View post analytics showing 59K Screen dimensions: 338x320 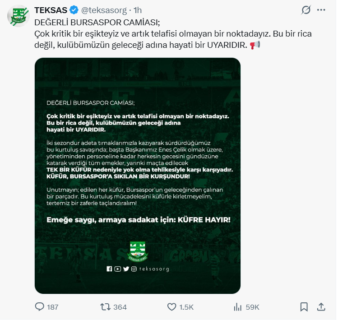point(237,307)
